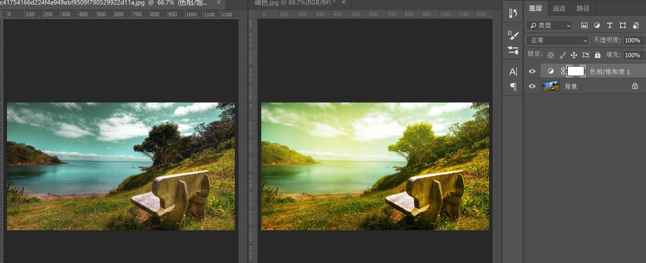Click the 不透明度 value field
Screen dimensions: 646x263
(633, 40)
